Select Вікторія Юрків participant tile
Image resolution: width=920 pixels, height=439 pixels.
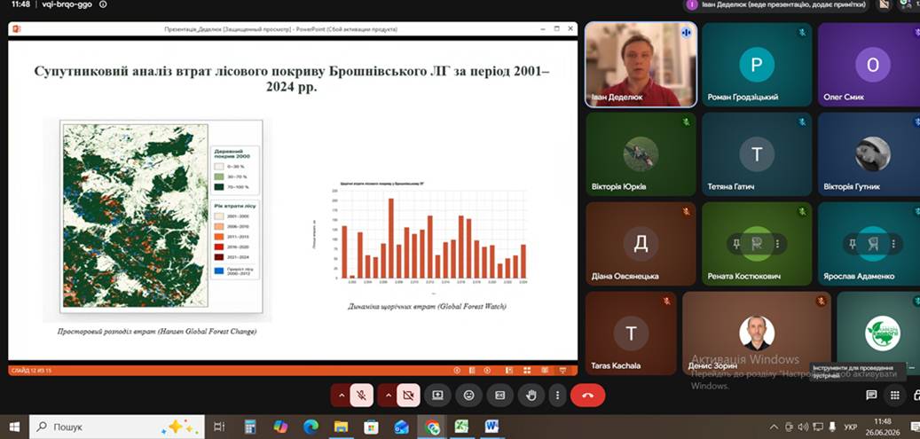click(641, 154)
